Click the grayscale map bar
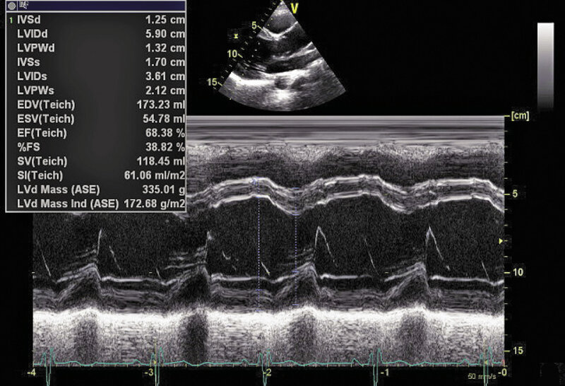565x386 pixels. (x=545, y=65)
